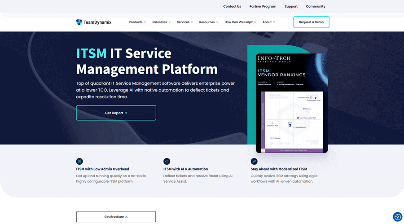Click 'ITSM with AI & Automation' heading
This screenshot has width=404, height=224.
185,169
